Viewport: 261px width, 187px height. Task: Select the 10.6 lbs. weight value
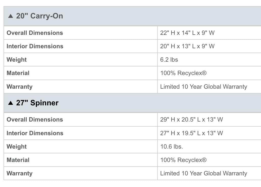pyautogui.click(x=171, y=147)
